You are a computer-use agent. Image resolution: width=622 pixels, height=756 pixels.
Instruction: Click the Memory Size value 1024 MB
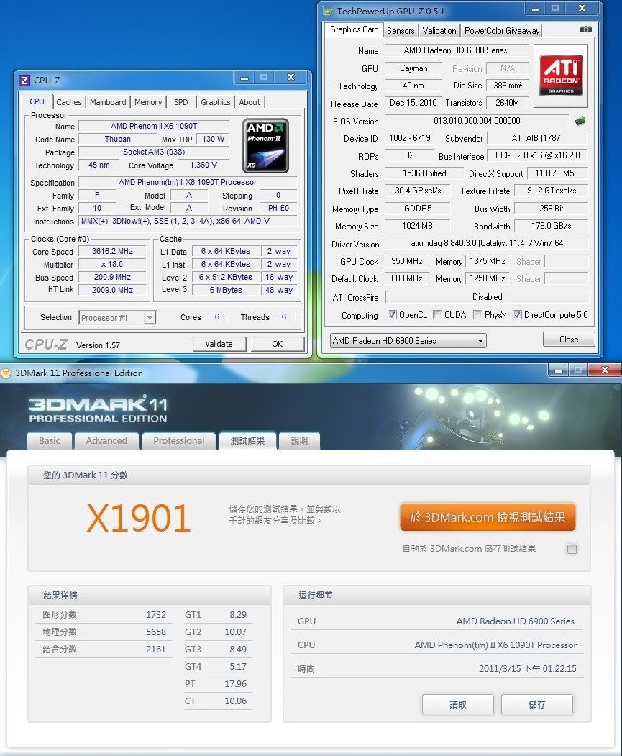(x=417, y=226)
